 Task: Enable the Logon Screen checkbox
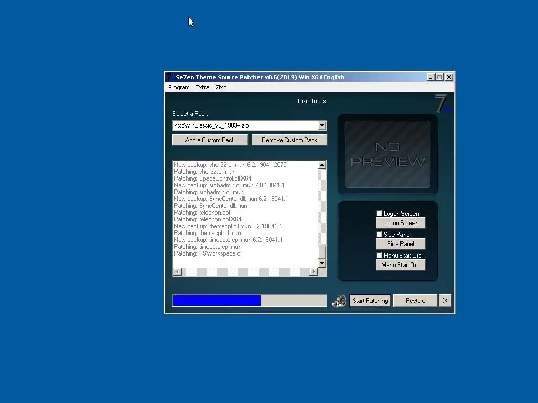(x=379, y=214)
